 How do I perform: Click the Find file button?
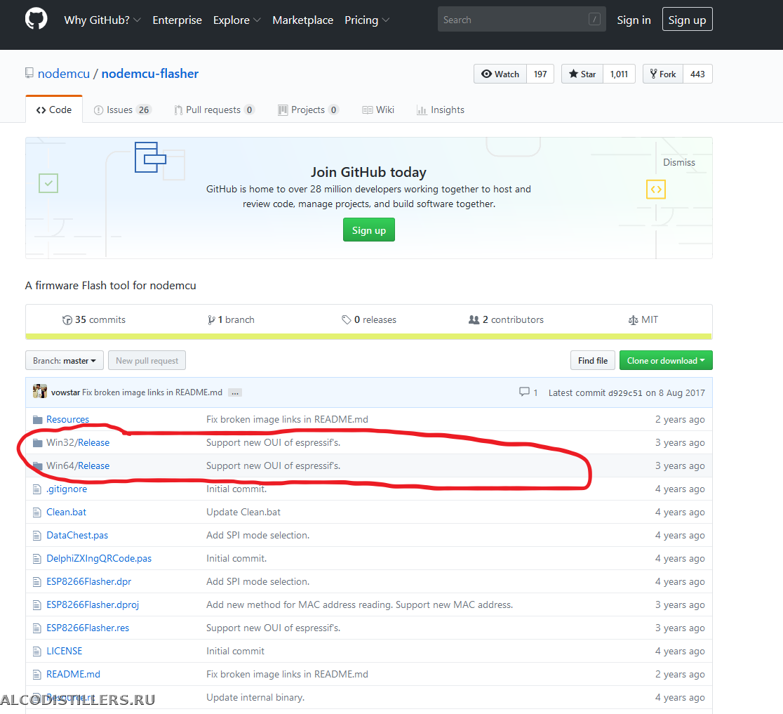pos(593,360)
